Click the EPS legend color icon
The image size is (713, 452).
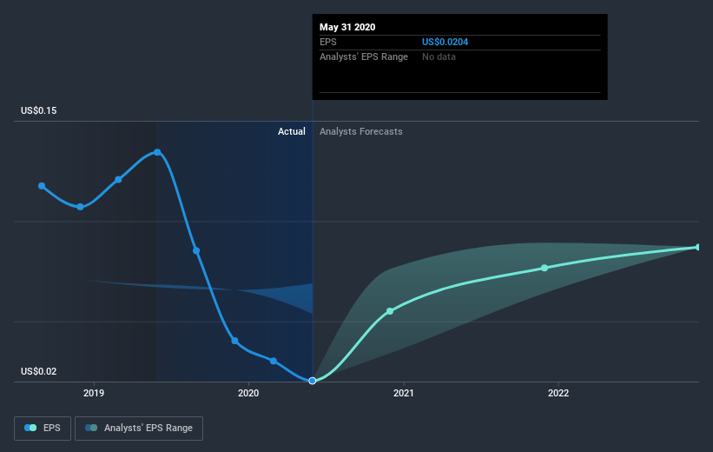(x=30, y=428)
